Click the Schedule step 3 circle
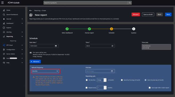The image size is (175, 97). pos(111,29)
